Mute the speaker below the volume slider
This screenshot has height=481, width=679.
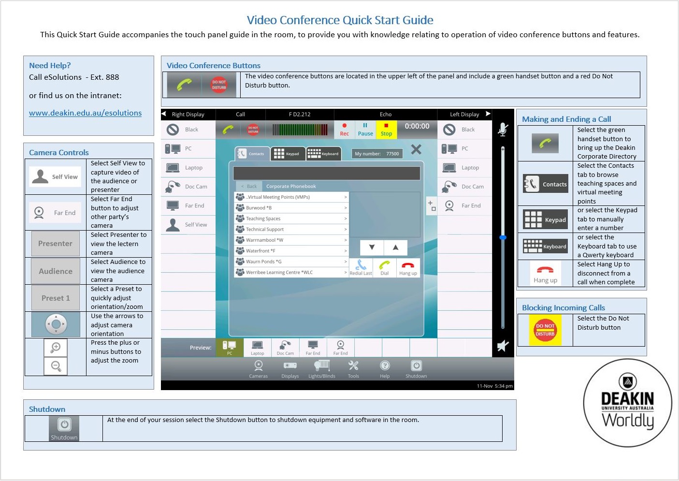click(503, 346)
